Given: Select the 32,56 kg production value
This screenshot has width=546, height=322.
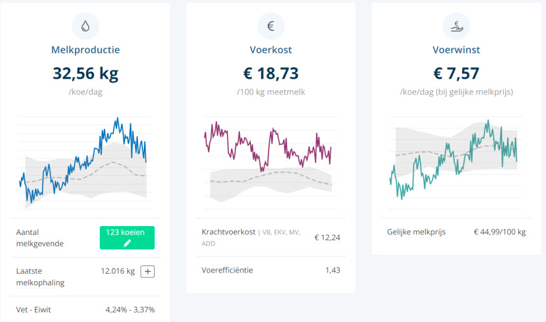Looking at the screenshot, I should (85, 73).
